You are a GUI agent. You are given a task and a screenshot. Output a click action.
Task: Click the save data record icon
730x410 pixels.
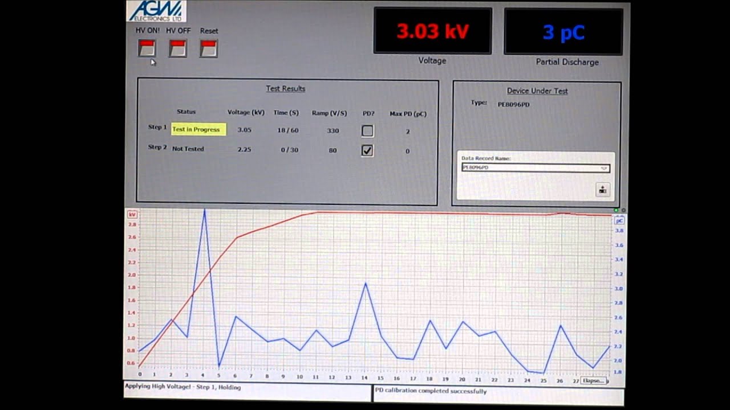(x=603, y=190)
